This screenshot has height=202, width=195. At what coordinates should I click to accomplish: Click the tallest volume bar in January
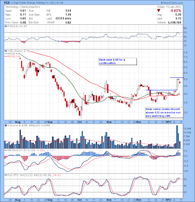point(177,137)
